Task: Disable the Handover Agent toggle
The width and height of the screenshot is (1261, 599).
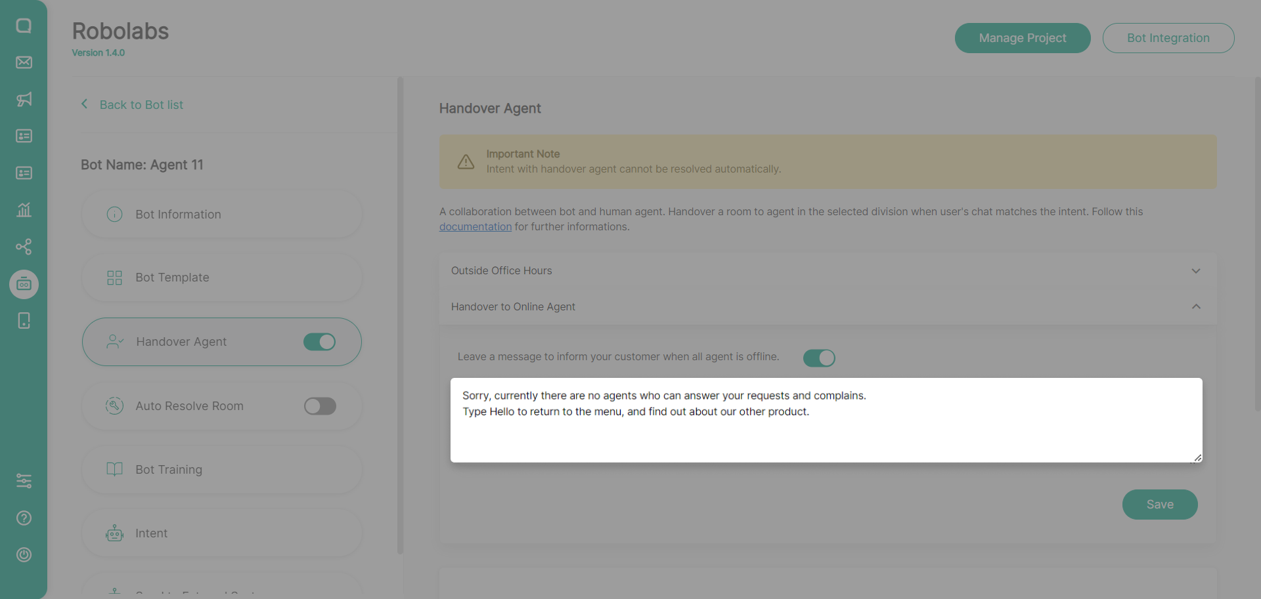Action: coord(320,342)
